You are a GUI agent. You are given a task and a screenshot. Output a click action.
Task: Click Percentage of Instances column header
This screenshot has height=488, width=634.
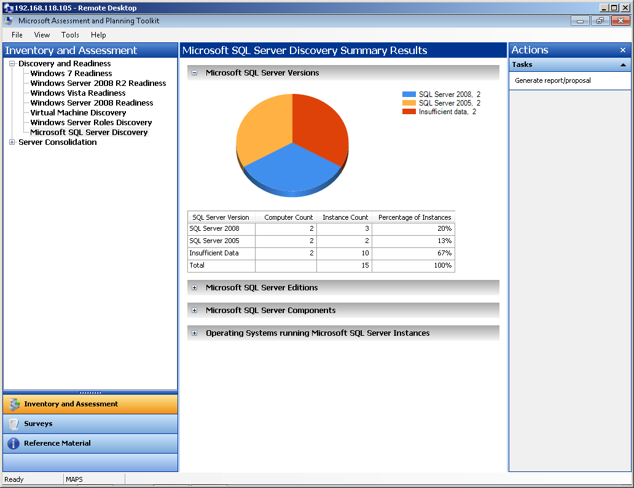415,217
